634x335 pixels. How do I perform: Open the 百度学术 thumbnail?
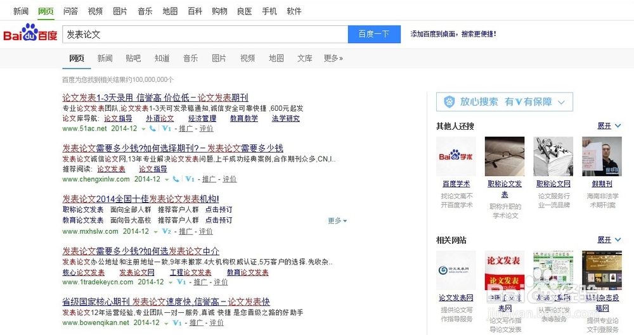click(456, 156)
